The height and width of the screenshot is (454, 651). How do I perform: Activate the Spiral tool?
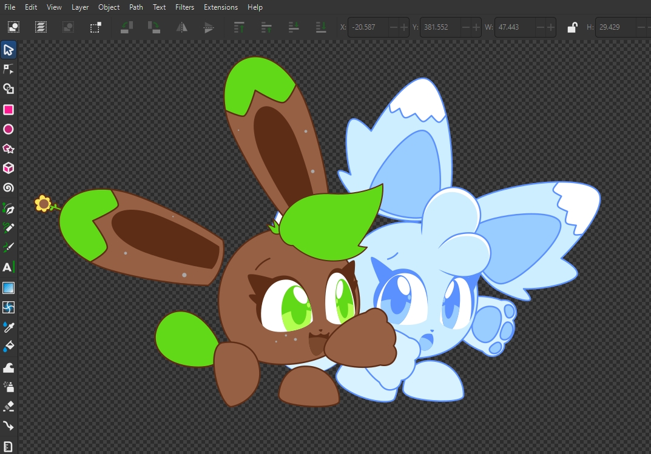[x=8, y=188]
